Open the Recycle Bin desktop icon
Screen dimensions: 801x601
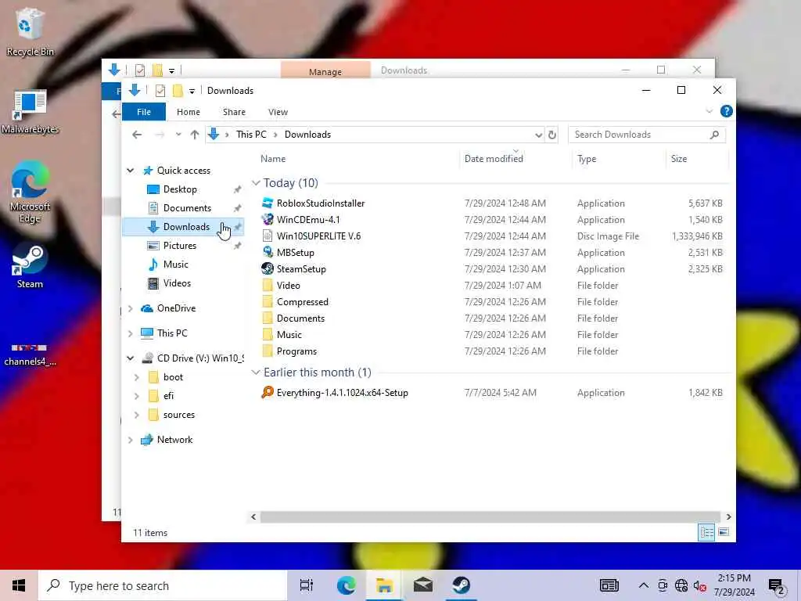(x=30, y=31)
